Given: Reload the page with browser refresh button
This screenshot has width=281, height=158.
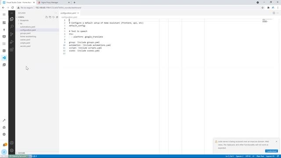Looking at the screenshot, I should (13, 8).
